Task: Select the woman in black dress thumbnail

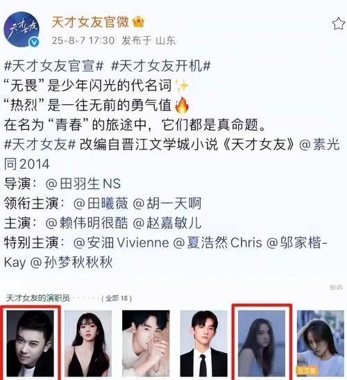Action: [88, 344]
